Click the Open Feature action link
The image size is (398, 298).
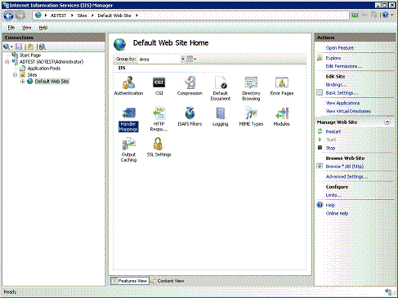tap(340, 48)
